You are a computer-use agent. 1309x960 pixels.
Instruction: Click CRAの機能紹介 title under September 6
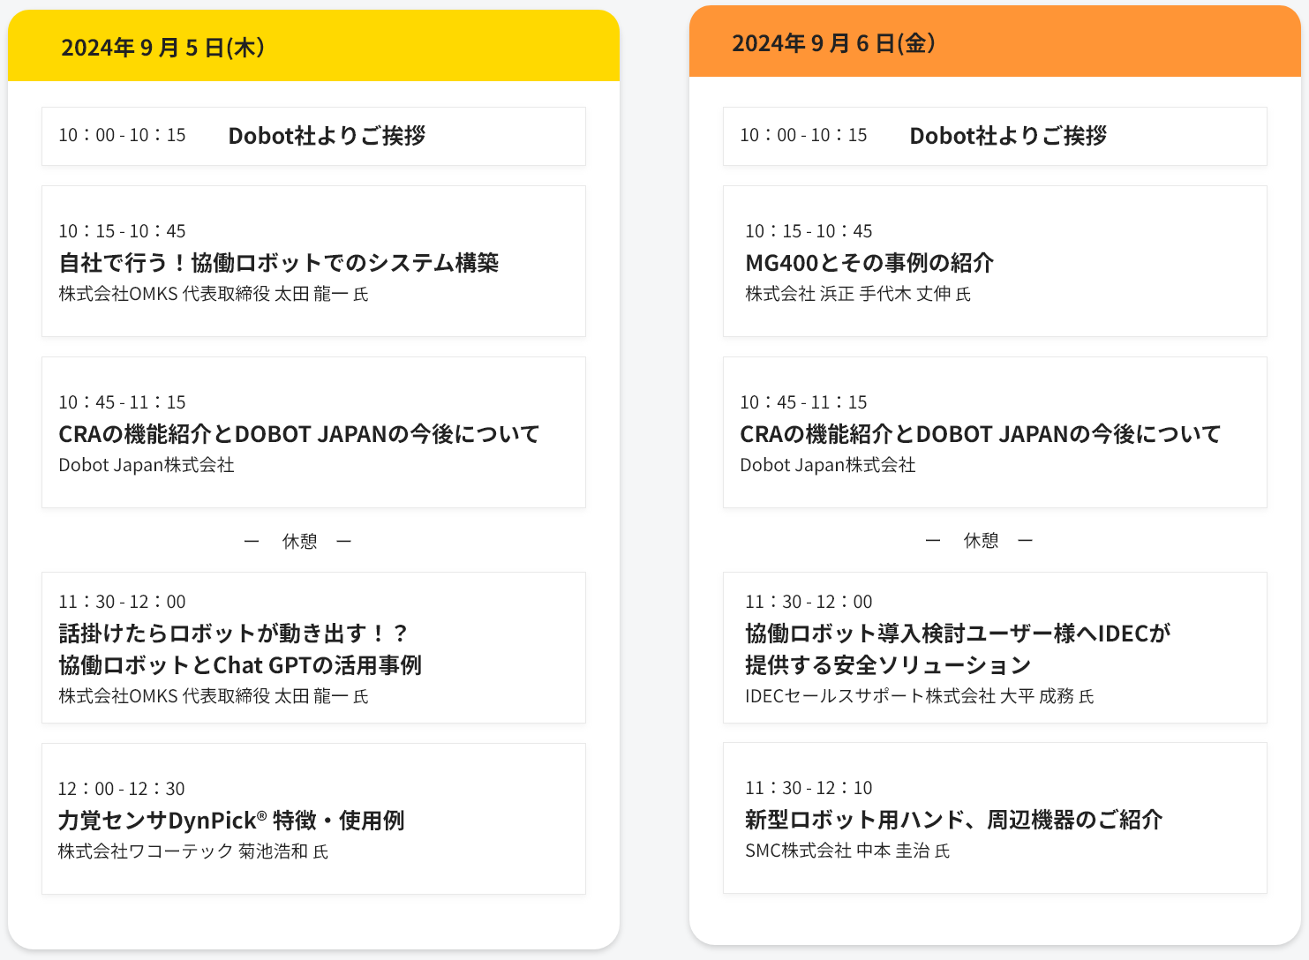[x=981, y=434]
